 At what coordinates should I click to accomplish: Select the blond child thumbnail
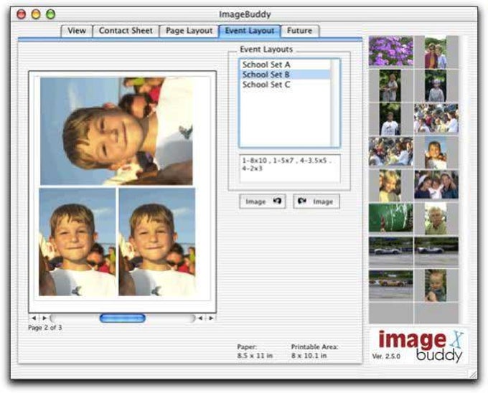[x=390, y=186]
